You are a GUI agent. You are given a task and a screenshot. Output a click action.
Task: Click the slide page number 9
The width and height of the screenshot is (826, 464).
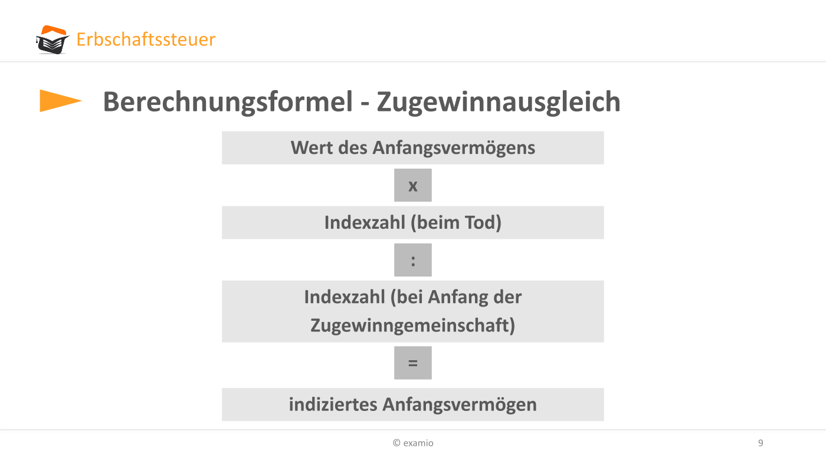click(x=761, y=443)
